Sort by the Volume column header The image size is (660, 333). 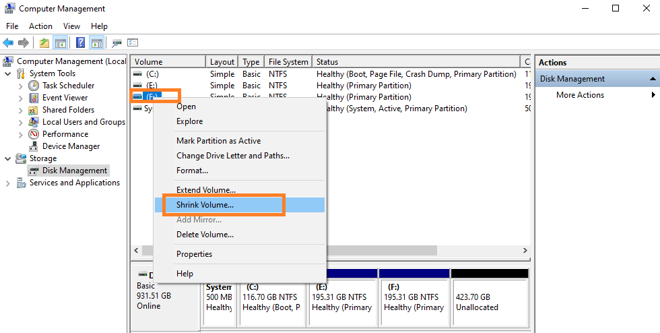click(168, 61)
